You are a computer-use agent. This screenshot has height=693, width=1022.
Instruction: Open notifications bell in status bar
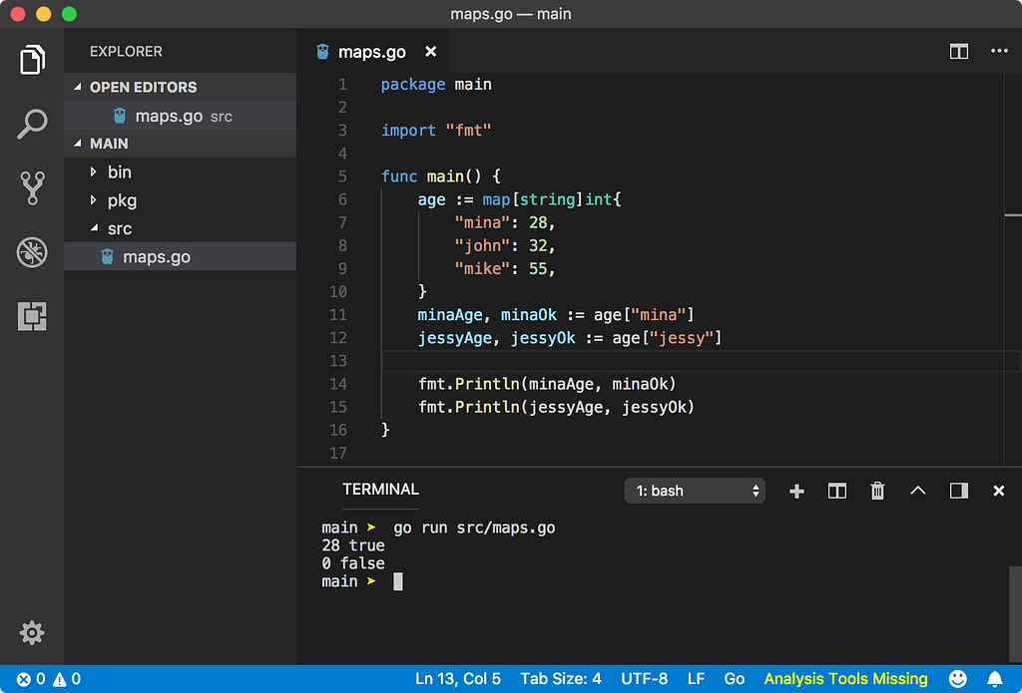pos(995,679)
